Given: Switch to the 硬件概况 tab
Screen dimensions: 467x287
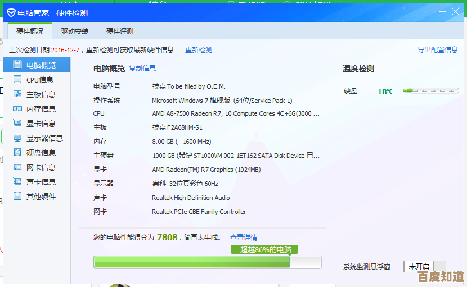Looking at the screenshot, I should point(30,31).
